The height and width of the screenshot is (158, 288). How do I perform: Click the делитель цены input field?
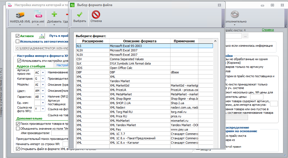[x=257, y=97]
